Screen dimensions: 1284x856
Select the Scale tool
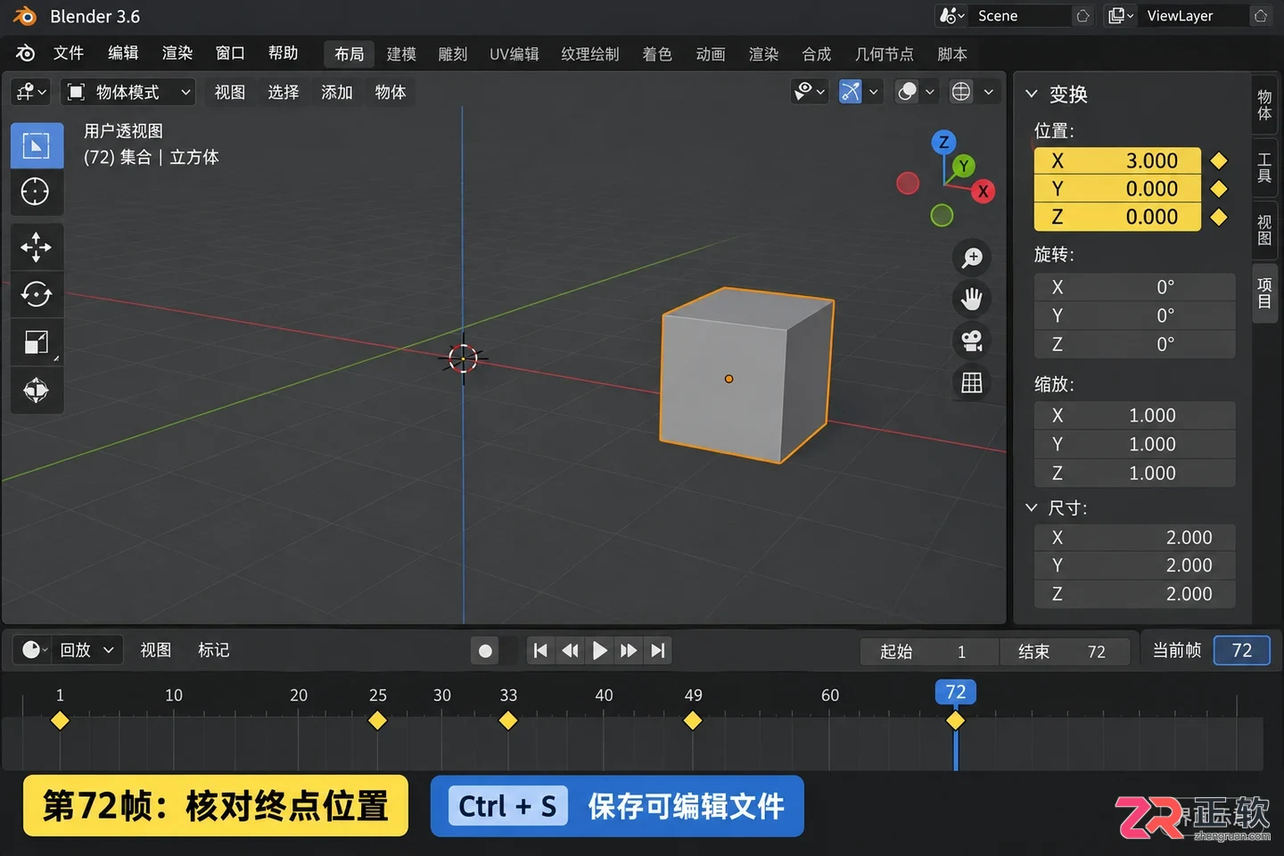pos(37,342)
